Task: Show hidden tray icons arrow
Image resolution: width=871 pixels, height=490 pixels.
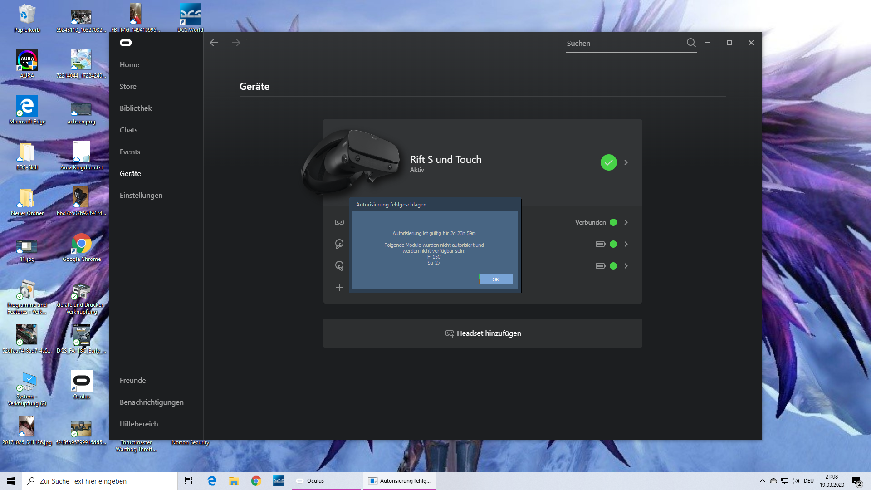Action: (x=763, y=481)
